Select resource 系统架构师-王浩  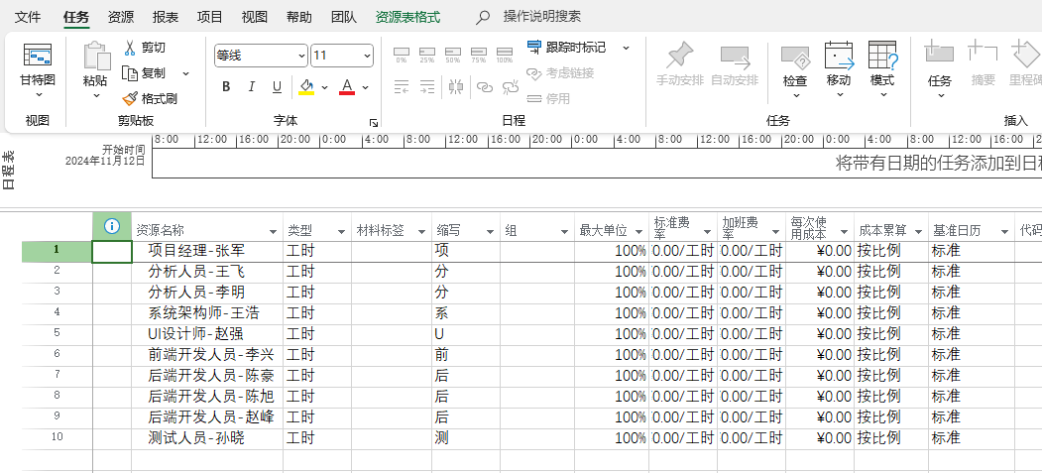coord(207,313)
